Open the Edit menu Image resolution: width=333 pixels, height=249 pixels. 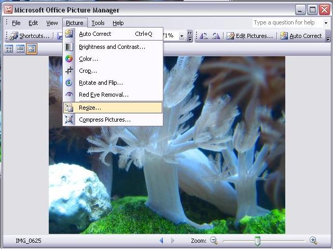pos(33,23)
